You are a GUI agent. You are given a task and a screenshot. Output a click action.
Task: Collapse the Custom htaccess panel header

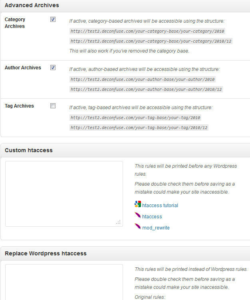[125, 150]
